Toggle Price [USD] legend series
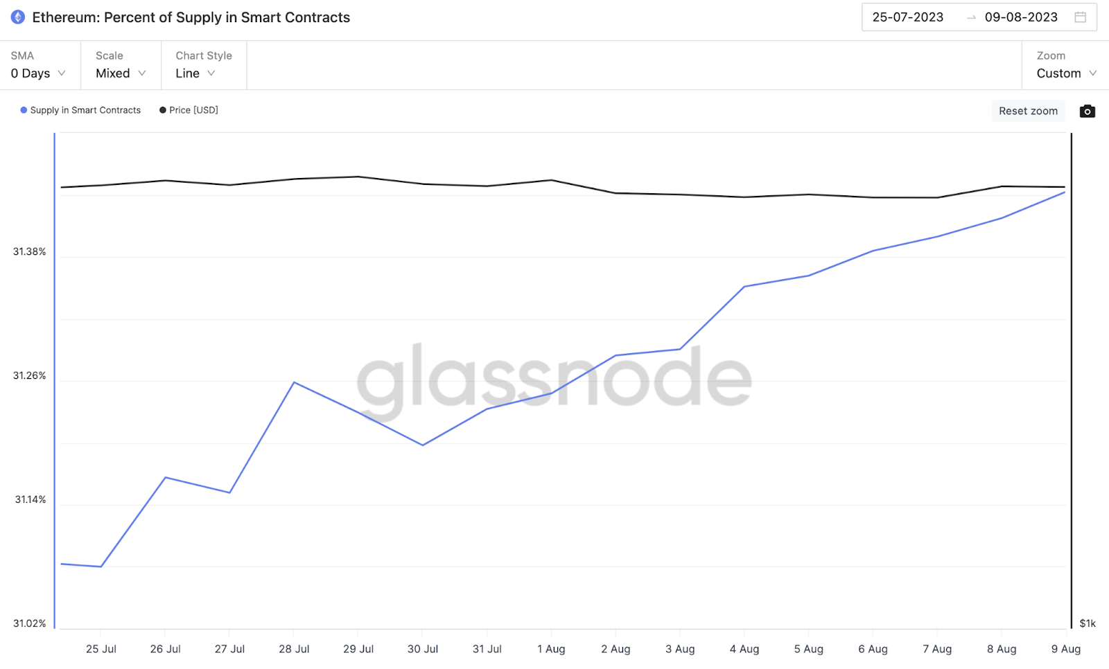This screenshot has height=669, width=1109. 189,110
